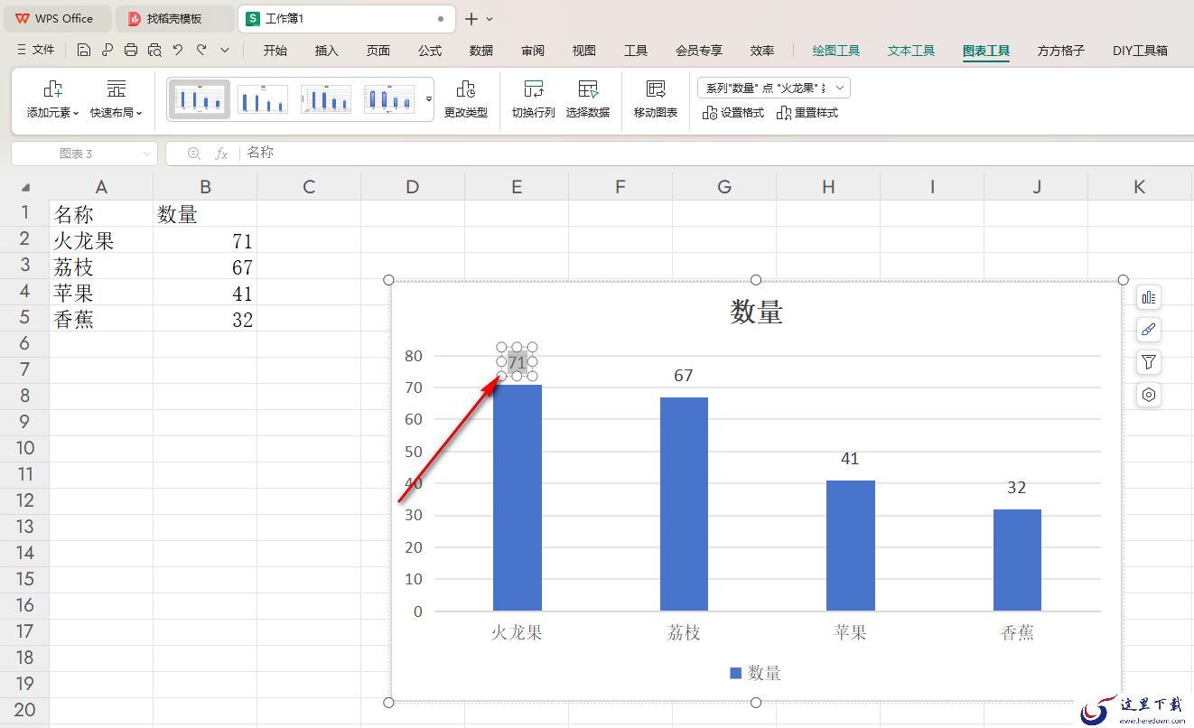Switch to the 数据 ribbon tab

(481, 51)
